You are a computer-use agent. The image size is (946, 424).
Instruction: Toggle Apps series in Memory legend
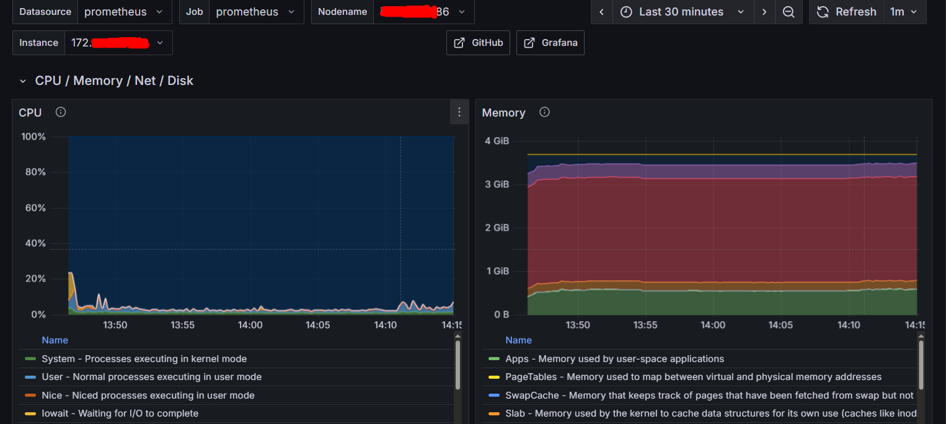(x=614, y=359)
